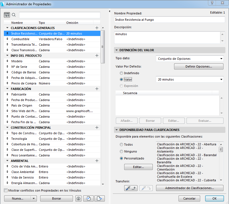Add property to CLASIFICACIONES GENERALES group
The image size is (229, 204).
(97, 28)
